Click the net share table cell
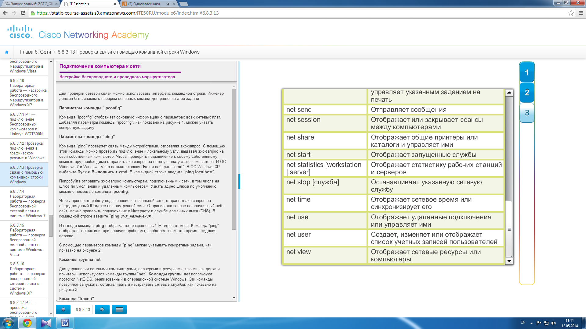 click(325, 141)
